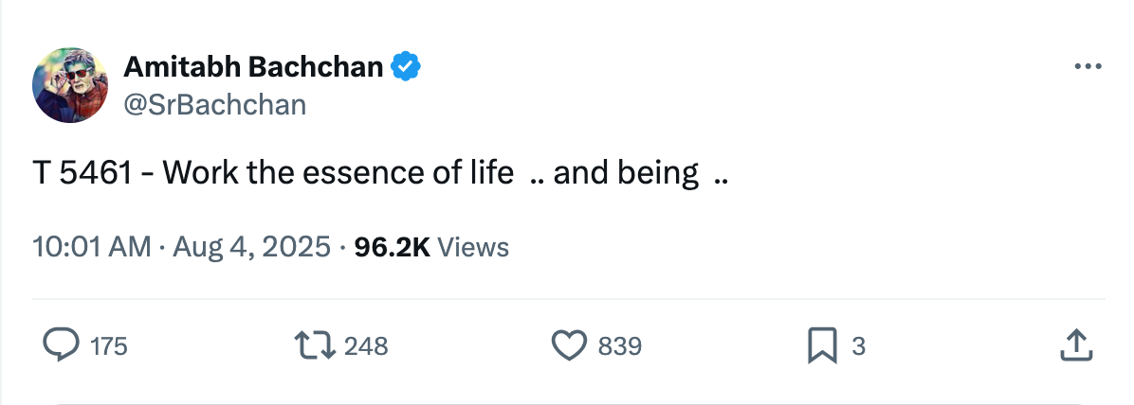
Task: Click the Amitabh Bachchan display name
Action: coord(254,67)
